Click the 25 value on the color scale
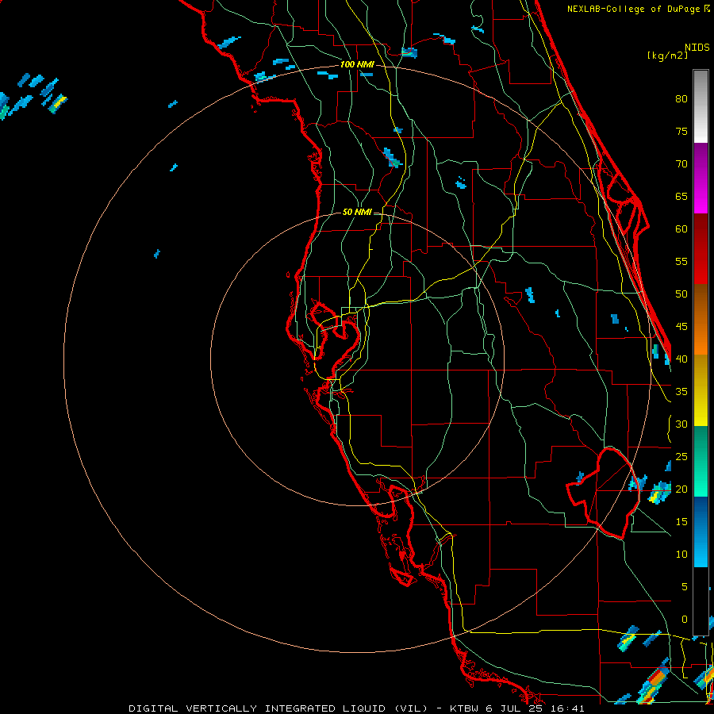The image size is (714, 714). [681, 457]
